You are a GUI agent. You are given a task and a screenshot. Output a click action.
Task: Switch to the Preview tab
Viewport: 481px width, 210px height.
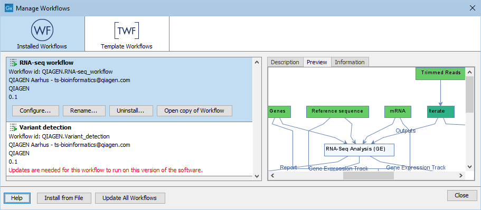317,62
